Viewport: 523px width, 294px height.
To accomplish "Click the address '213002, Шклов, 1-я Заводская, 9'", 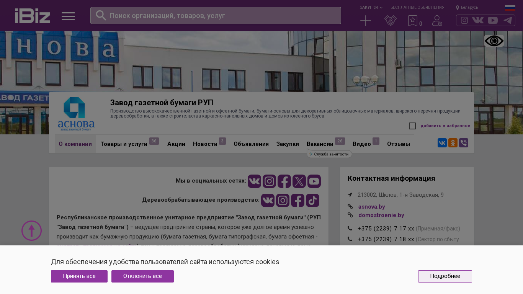I will (400, 195).
